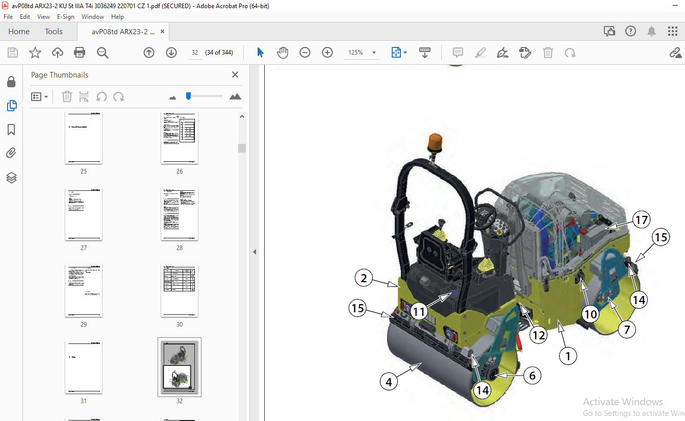The height and width of the screenshot is (421, 685).
Task: Upload file to cloud icon
Action: [x=58, y=53]
